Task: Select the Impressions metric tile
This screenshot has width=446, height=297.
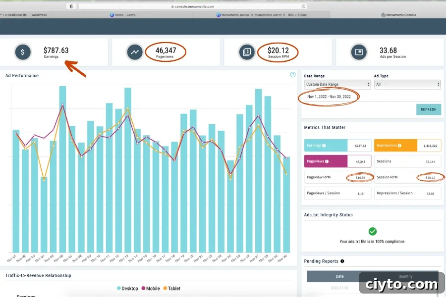Action: tap(407, 146)
